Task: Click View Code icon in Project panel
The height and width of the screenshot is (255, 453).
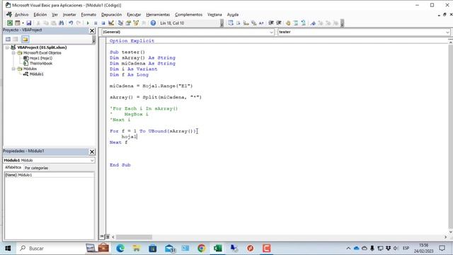Action: click(8, 39)
